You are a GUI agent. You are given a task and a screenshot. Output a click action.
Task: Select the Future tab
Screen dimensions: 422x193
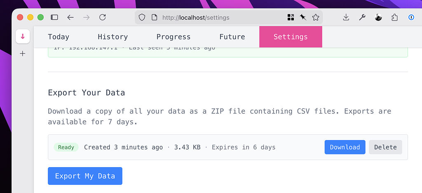[232, 37]
